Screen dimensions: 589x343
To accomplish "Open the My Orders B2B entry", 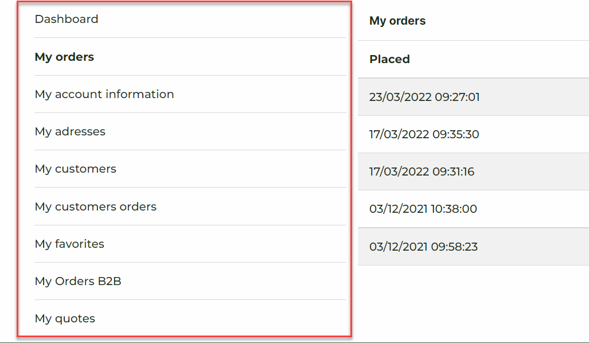I will pyautogui.click(x=78, y=281).
